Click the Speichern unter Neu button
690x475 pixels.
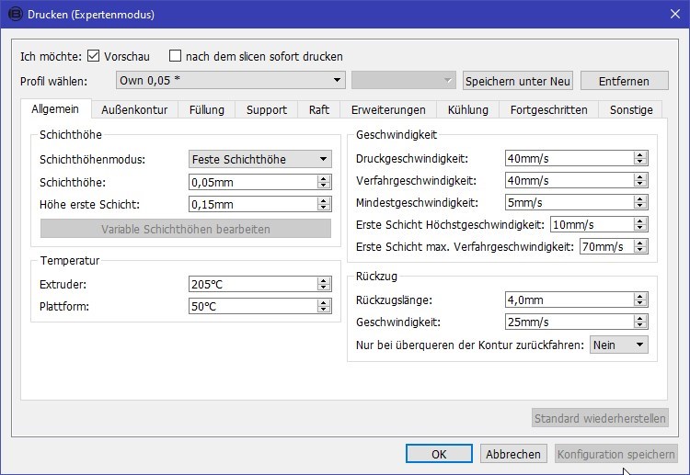click(519, 81)
